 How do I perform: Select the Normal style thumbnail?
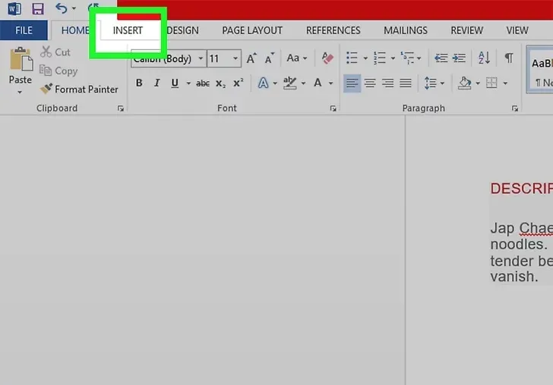(540, 70)
